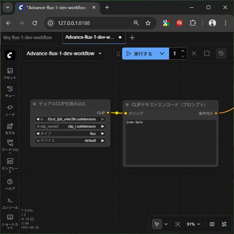Increase the batch count stepper
This screenshot has height=234, width=234.
pyautogui.click(x=183, y=51)
